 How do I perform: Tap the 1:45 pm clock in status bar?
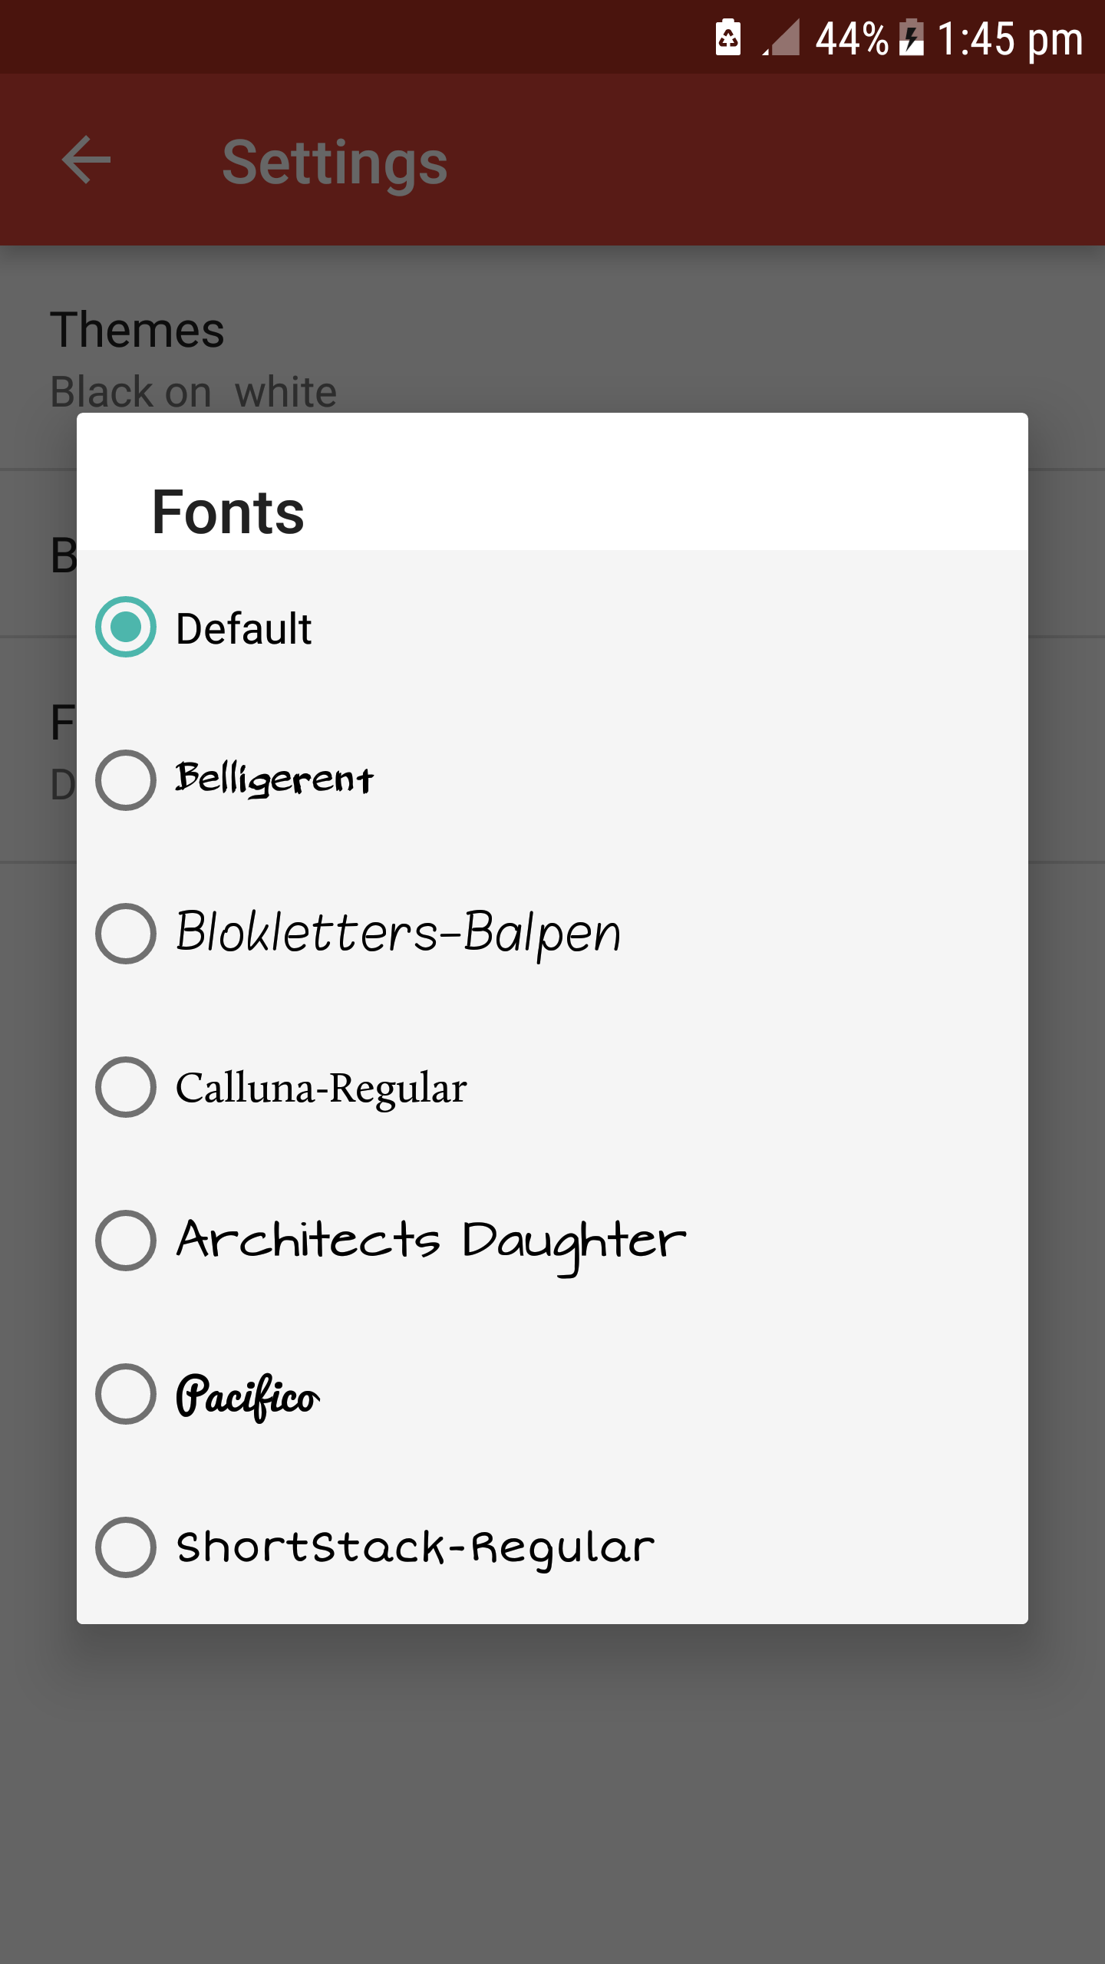point(1010,38)
